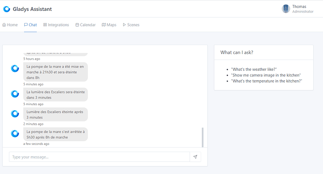Click the Gladys Assistant title text
The height and width of the screenshot is (174, 323).
[x=32, y=9]
